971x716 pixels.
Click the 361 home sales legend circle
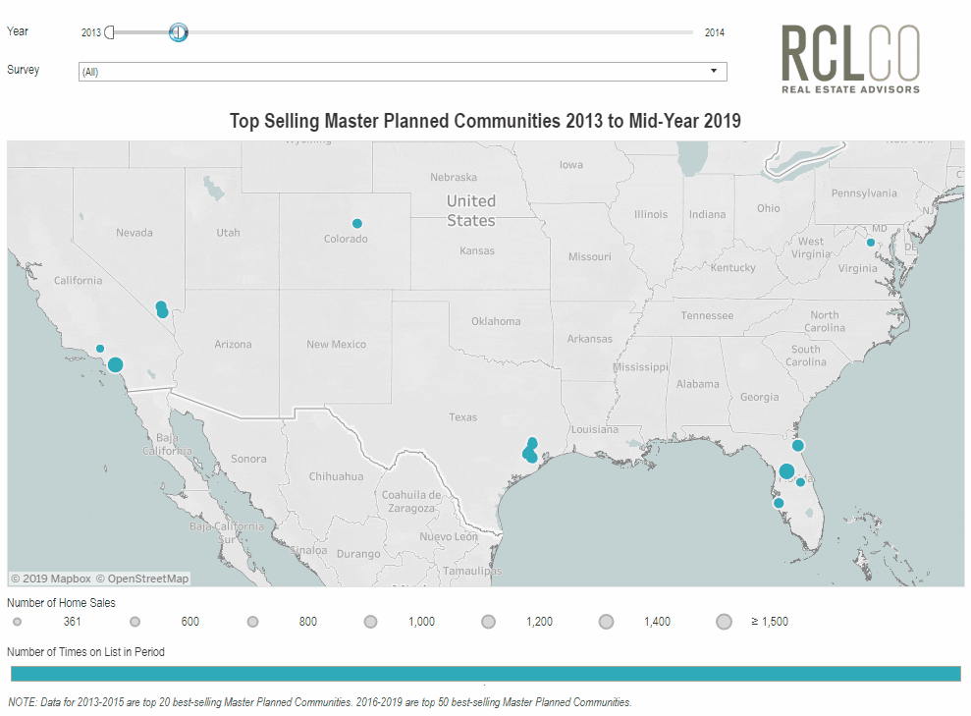[x=18, y=622]
